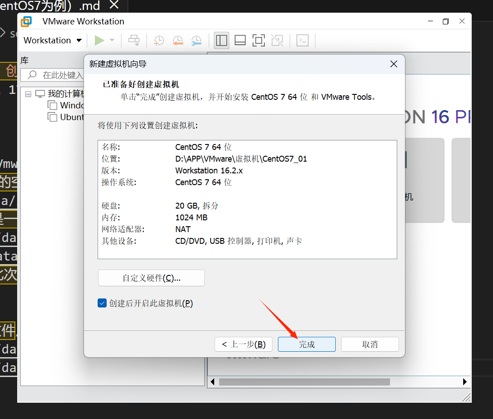The width and height of the screenshot is (493, 419).
Task: Close the .md editor tab behind
Action: [x=114, y=5]
